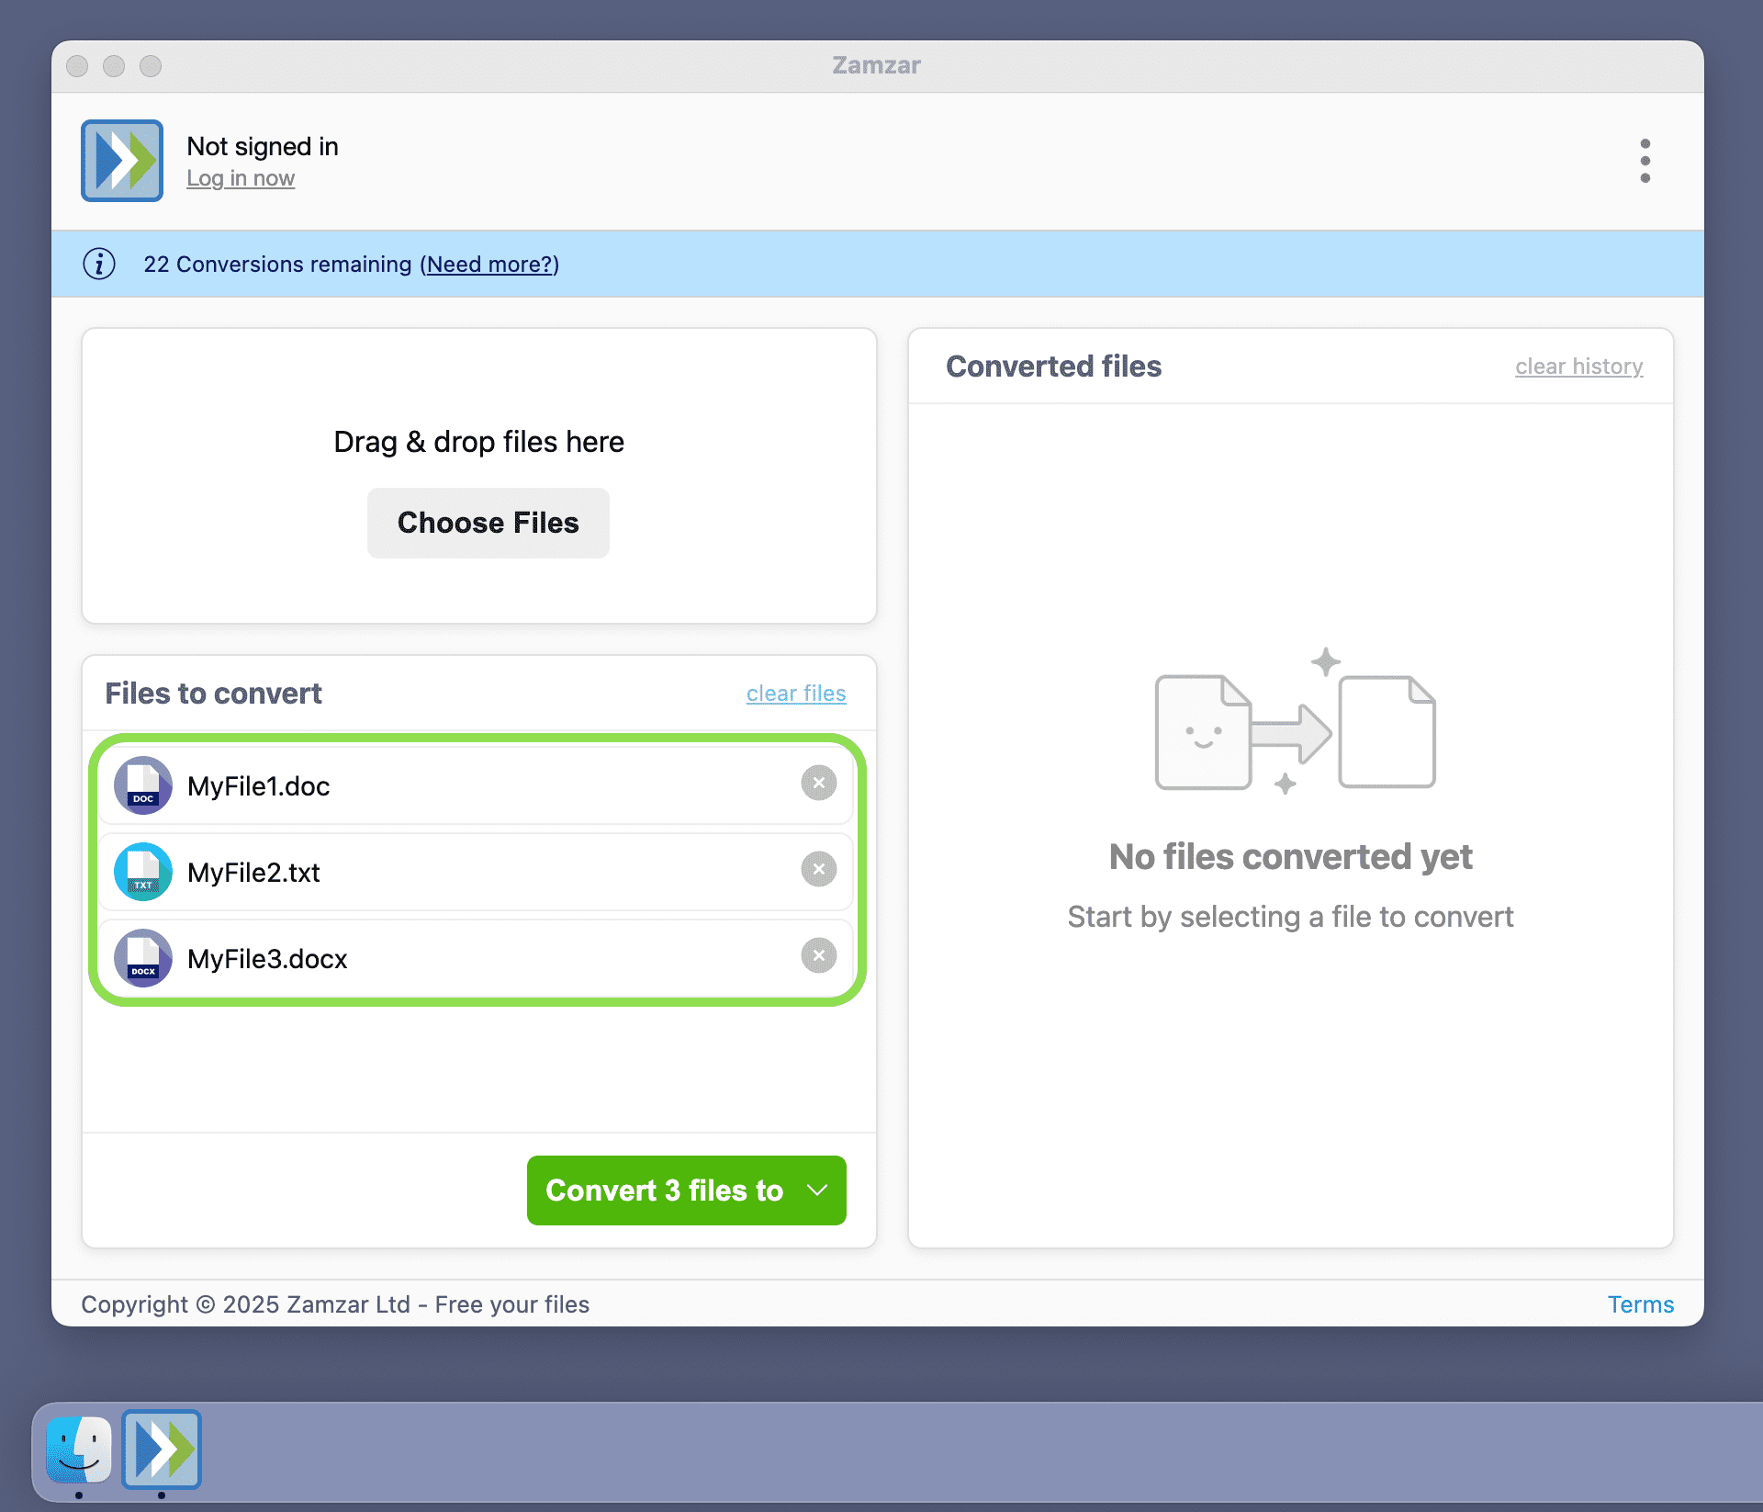Open the Terms page

[1640, 1303]
